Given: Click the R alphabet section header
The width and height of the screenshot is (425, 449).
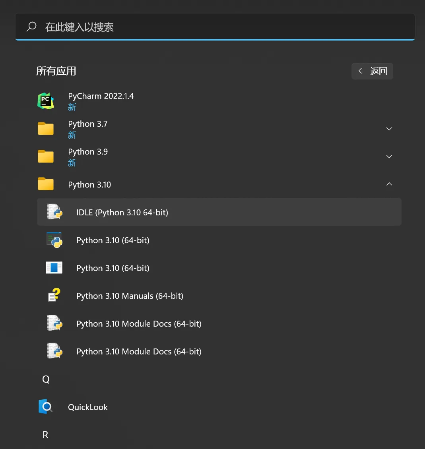Looking at the screenshot, I should tap(46, 435).
